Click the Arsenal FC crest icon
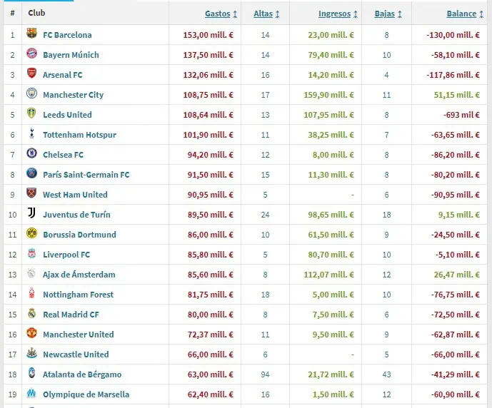 coord(31,73)
